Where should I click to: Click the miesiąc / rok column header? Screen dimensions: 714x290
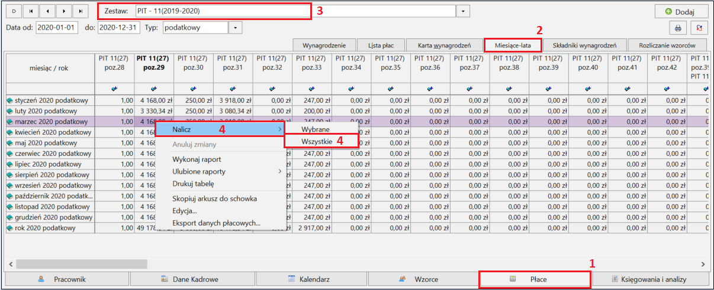(x=49, y=68)
